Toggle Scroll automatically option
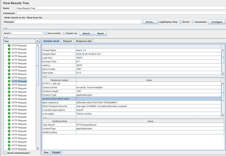This screenshot has width=226, height=156. [x=5, y=153]
